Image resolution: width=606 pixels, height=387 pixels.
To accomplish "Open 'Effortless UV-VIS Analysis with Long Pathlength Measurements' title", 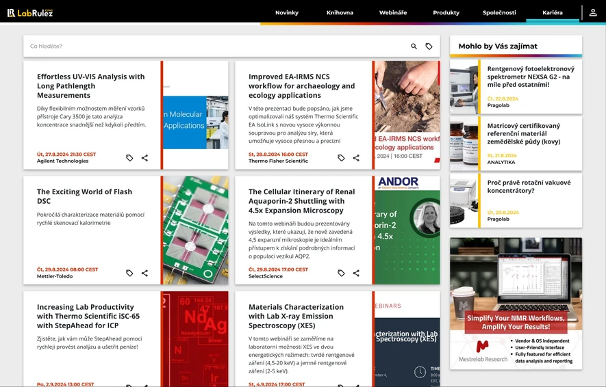I will [91, 86].
